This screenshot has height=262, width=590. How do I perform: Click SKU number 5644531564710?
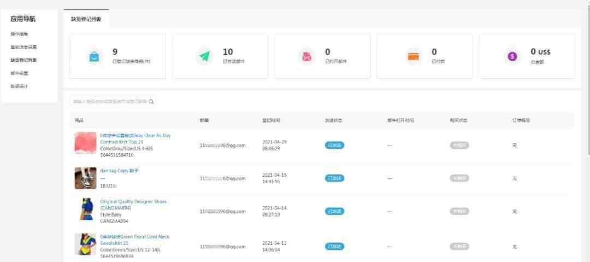(x=117, y=155)
